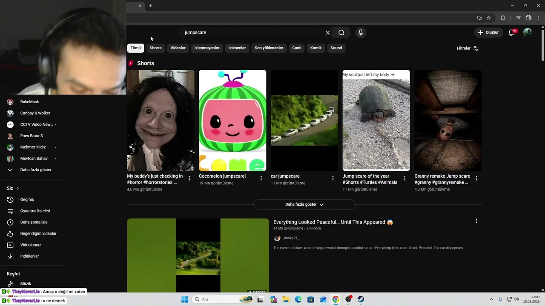Image resolution: width=545 pixels, height=306 pixels.
Task: Open options for Jump scare of the year short
Action: coord(405,178)
